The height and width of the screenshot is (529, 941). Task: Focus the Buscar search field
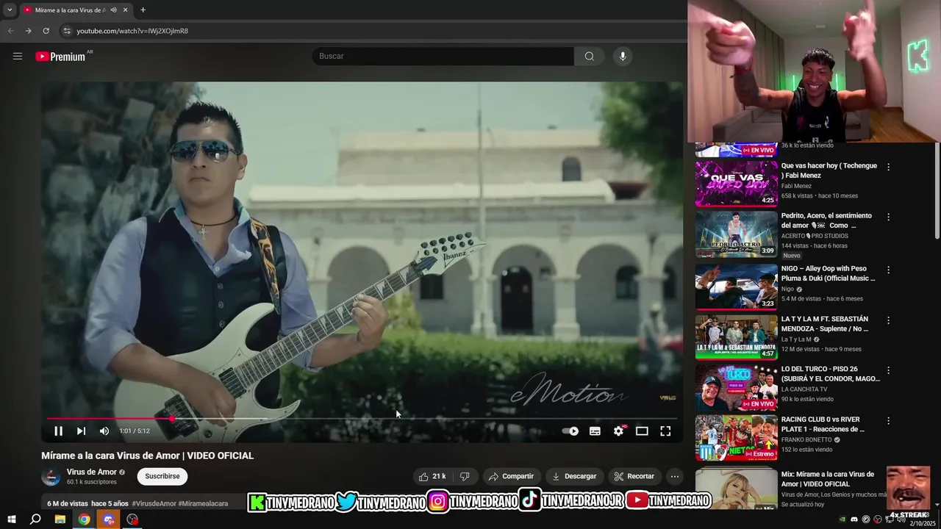[x=443, y=56]
